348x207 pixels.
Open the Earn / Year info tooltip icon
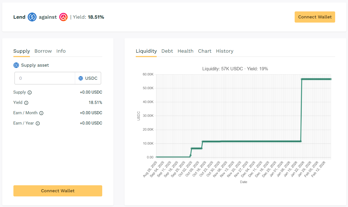coord(38,123)
